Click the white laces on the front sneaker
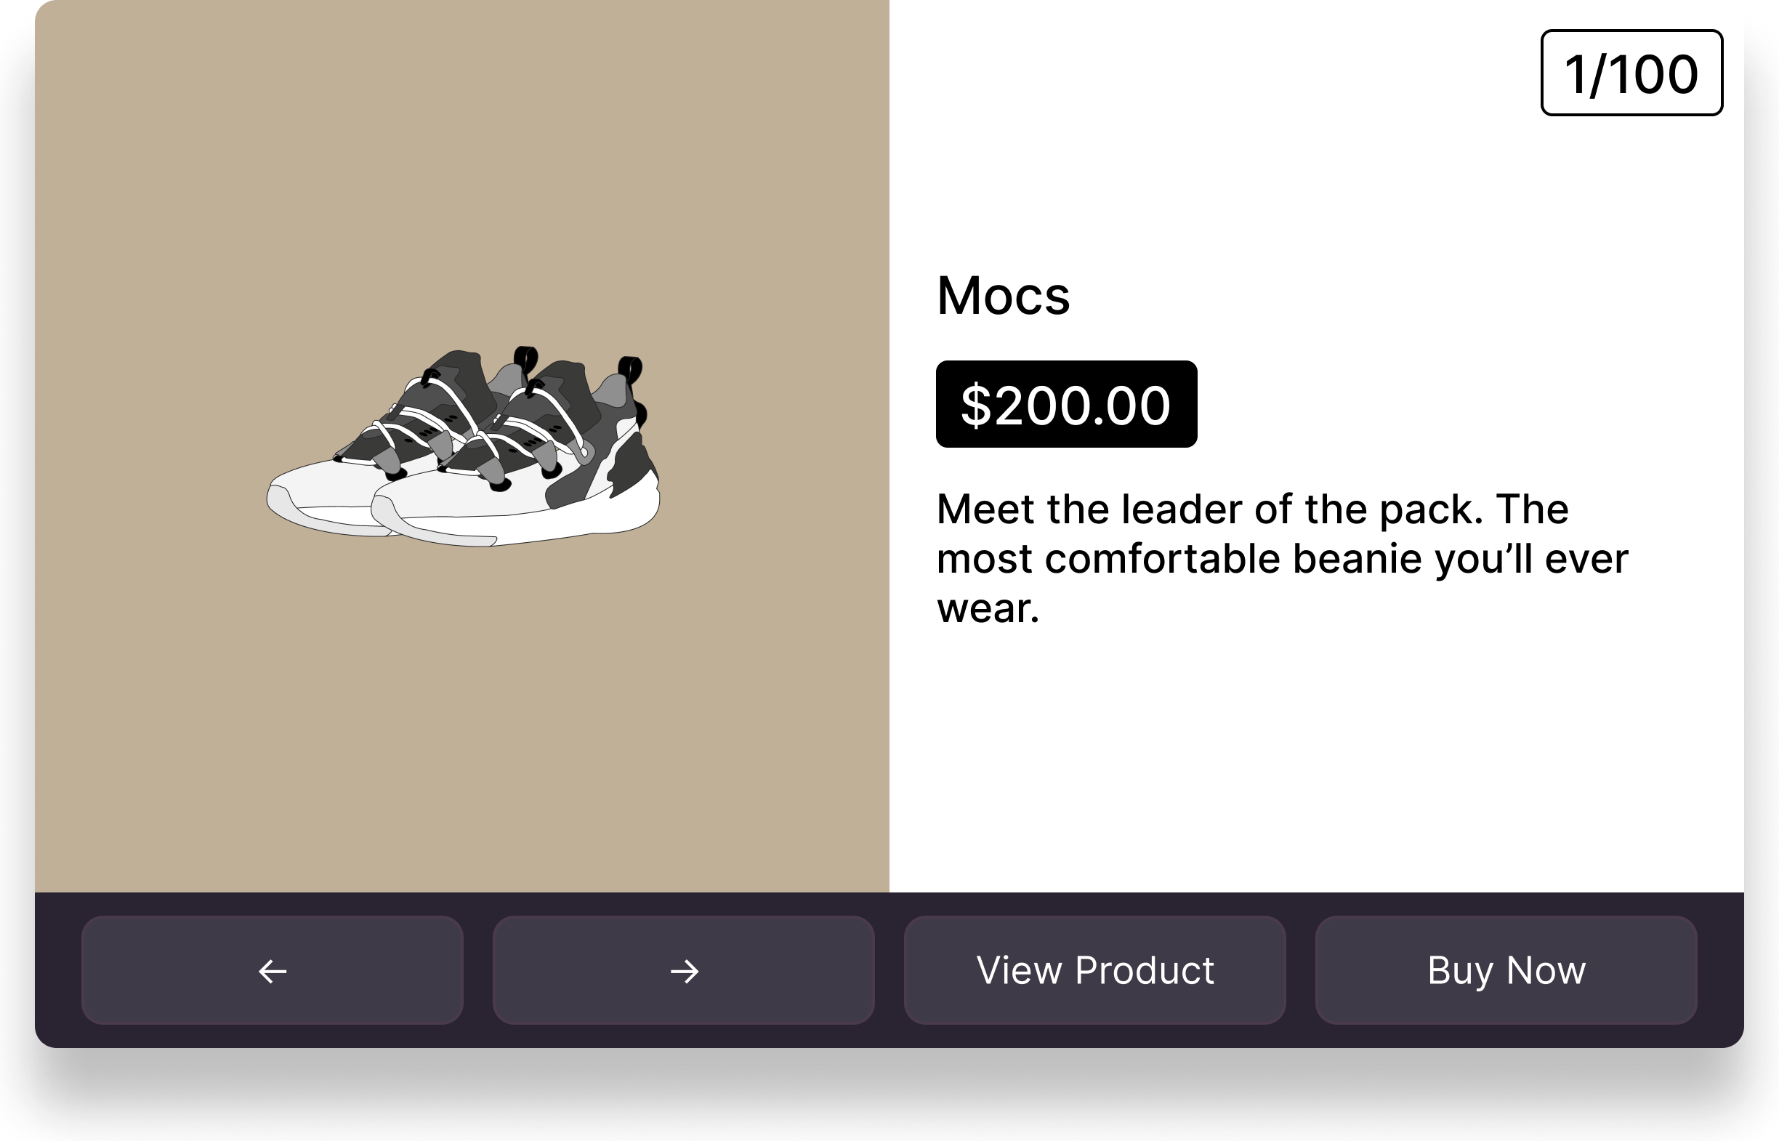1779x1141 pixels. tap(511, 428)
